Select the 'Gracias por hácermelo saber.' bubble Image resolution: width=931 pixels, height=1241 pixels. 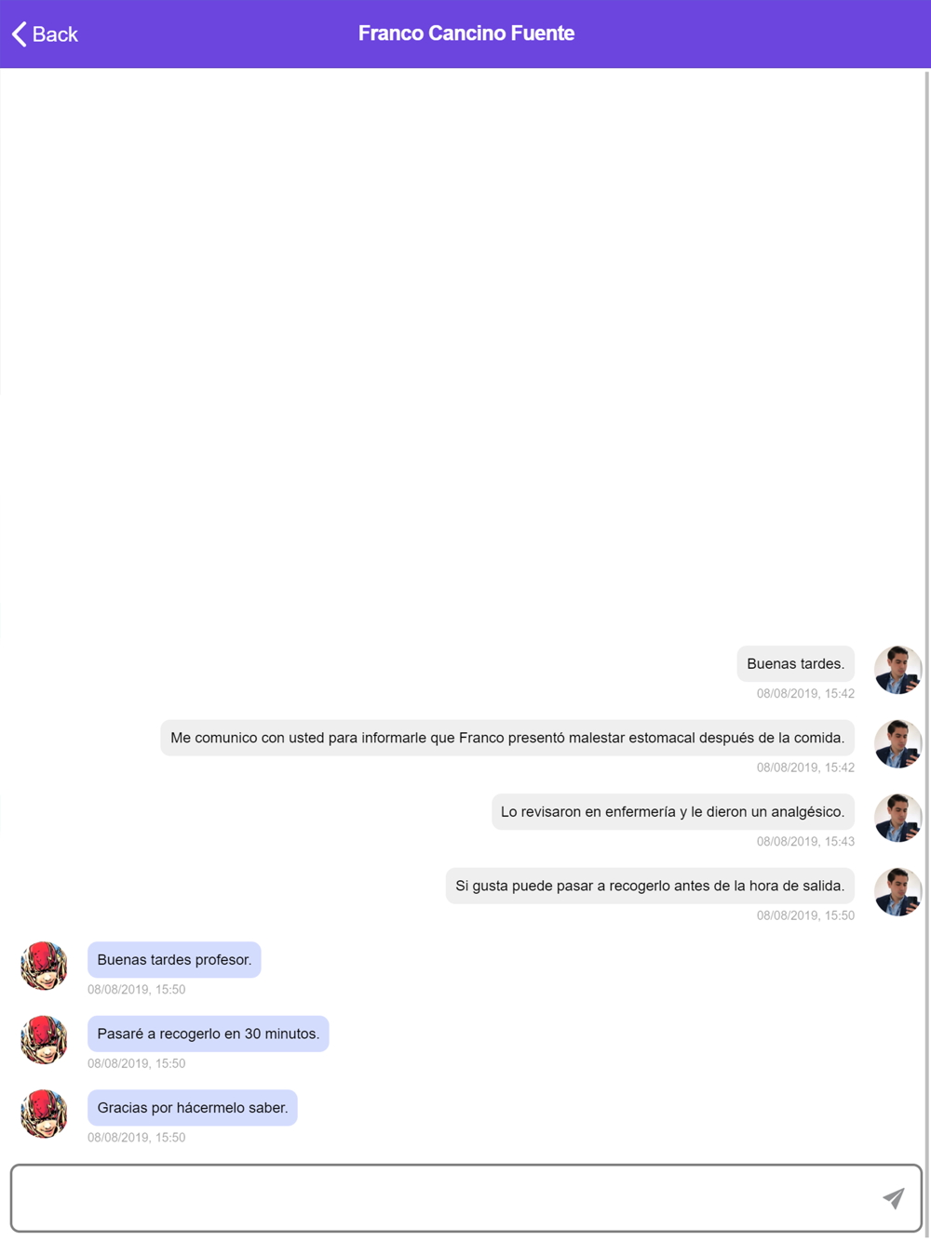pyautogui.click(x=193, y=1107)
